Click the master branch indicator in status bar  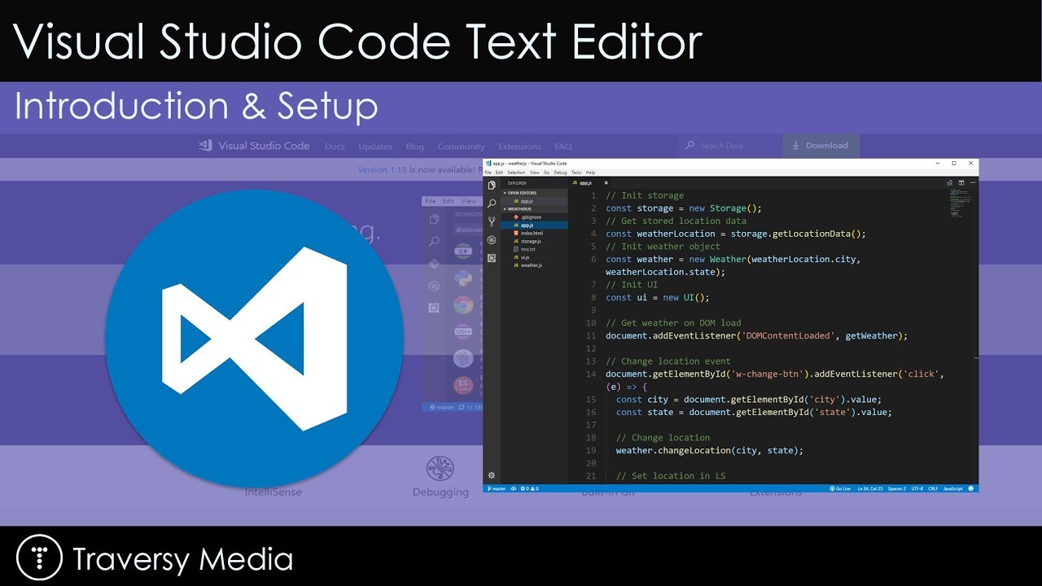point(497,488)
